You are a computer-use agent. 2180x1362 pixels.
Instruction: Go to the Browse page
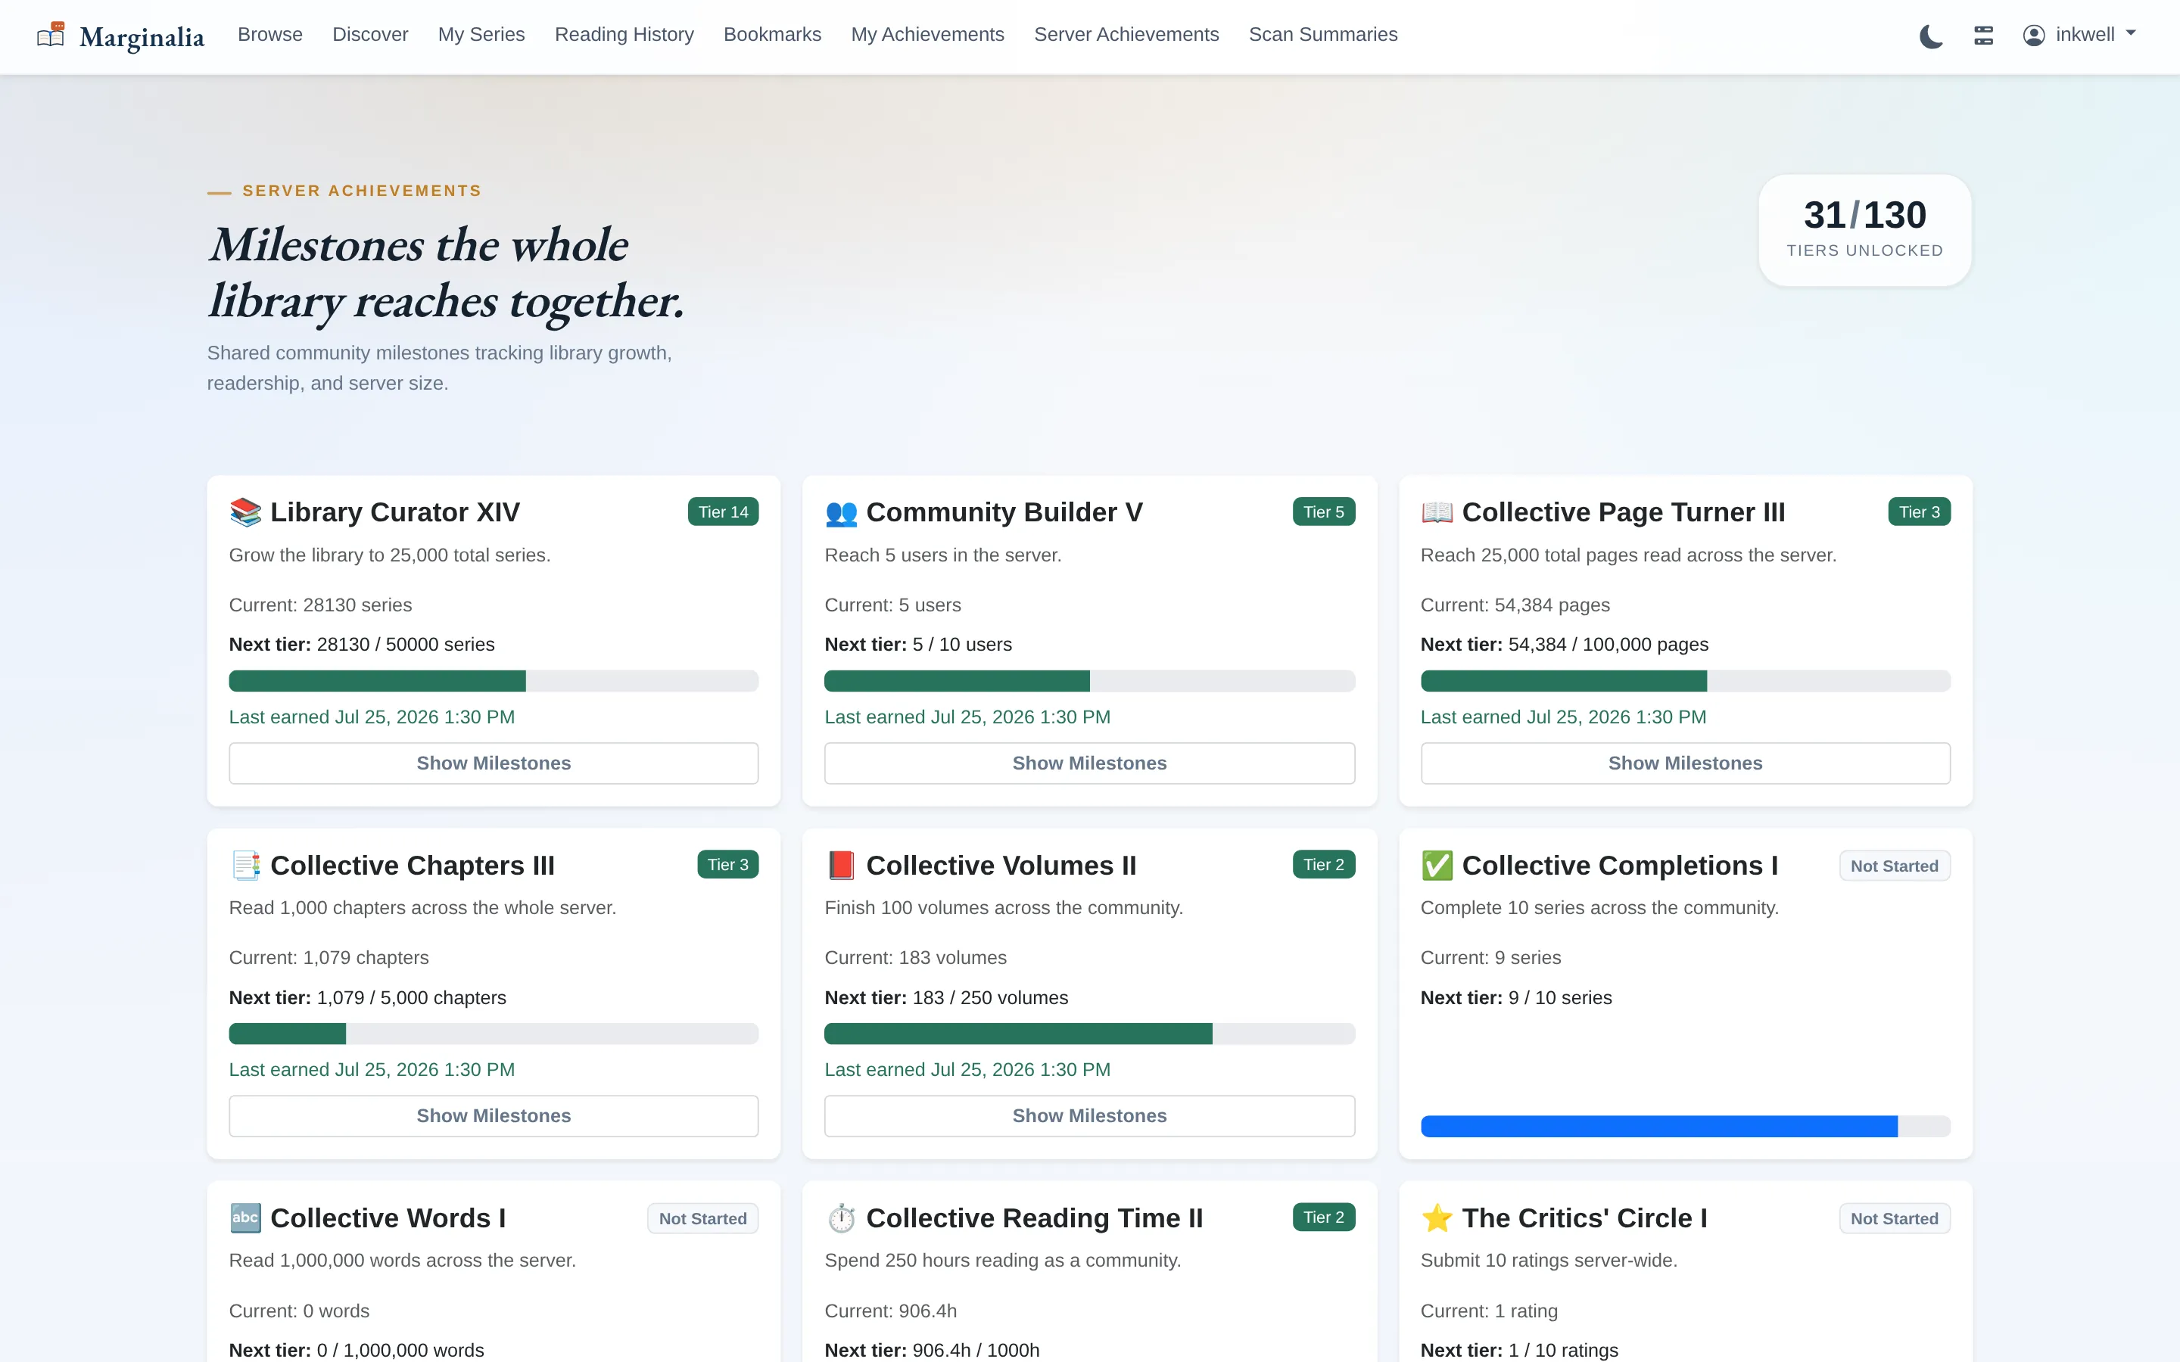269,34
